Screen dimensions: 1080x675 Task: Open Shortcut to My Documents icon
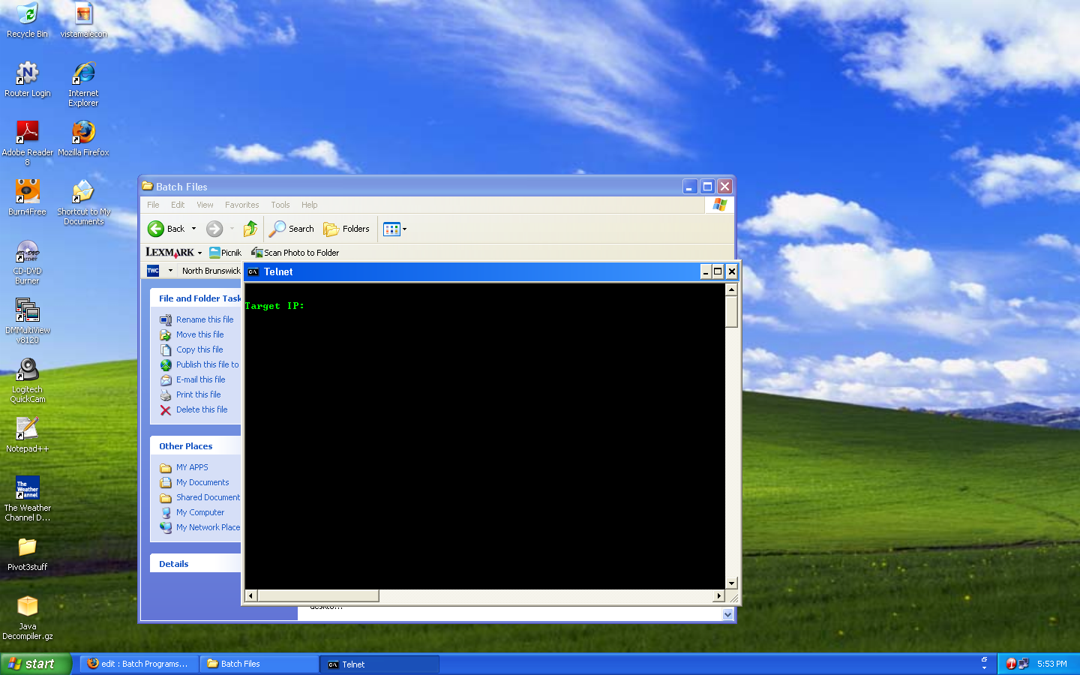[x=83, y=202]
